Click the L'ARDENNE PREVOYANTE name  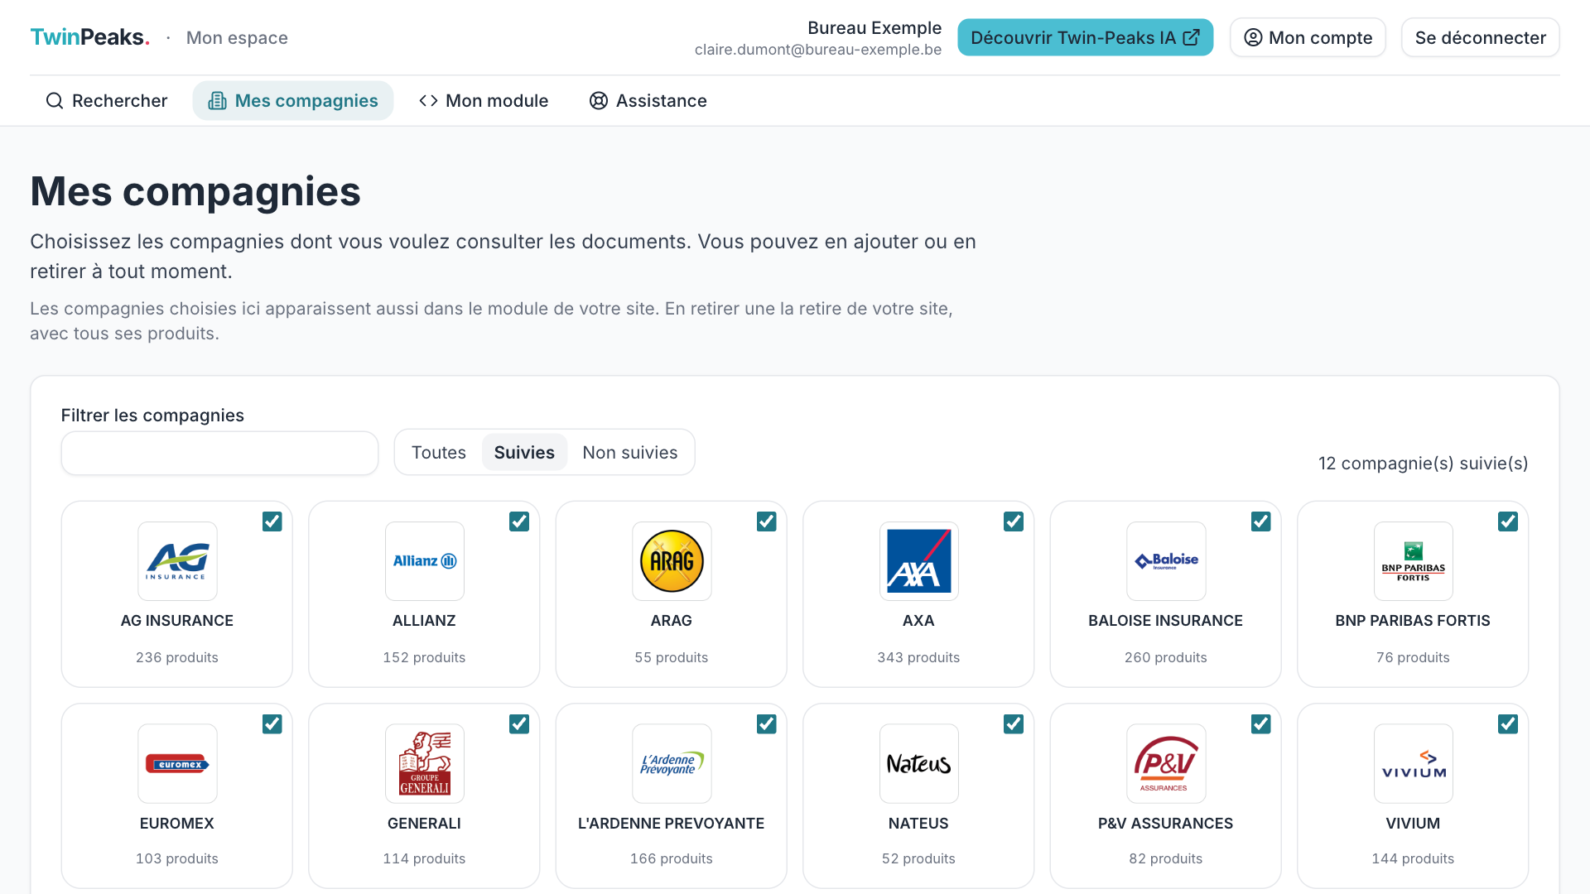672,824
